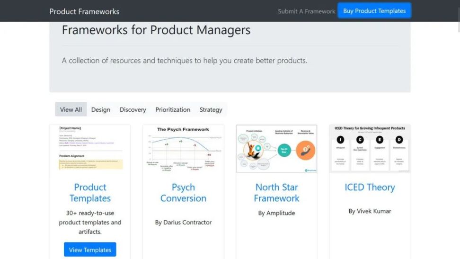Open the Submit A Framework link

306,11
